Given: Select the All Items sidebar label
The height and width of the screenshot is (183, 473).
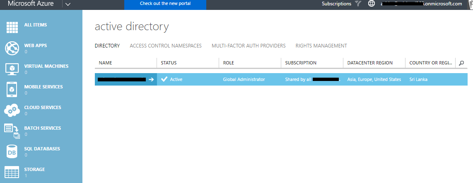Looking at the screenshot, I should pyautogui.click(x=36, y=25).
